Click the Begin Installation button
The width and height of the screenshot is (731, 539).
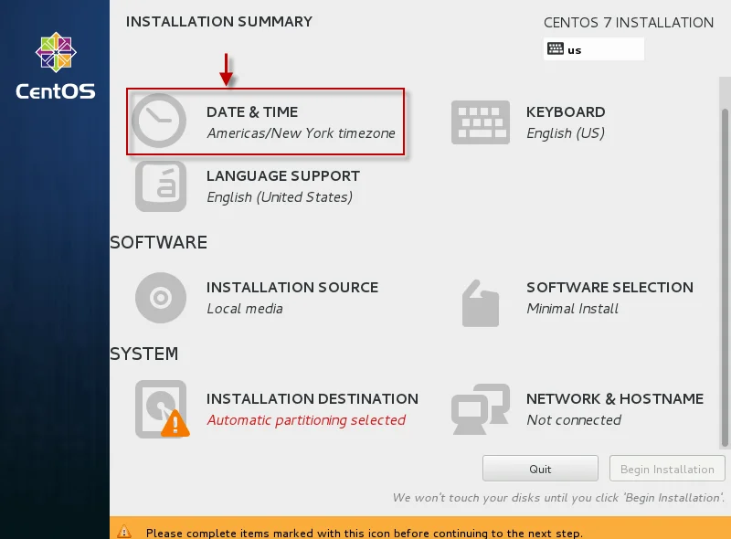tap(667, 469)
